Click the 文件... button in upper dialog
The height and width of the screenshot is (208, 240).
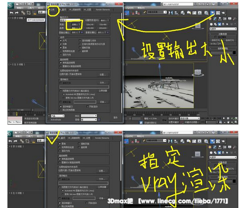click(102, 83)
